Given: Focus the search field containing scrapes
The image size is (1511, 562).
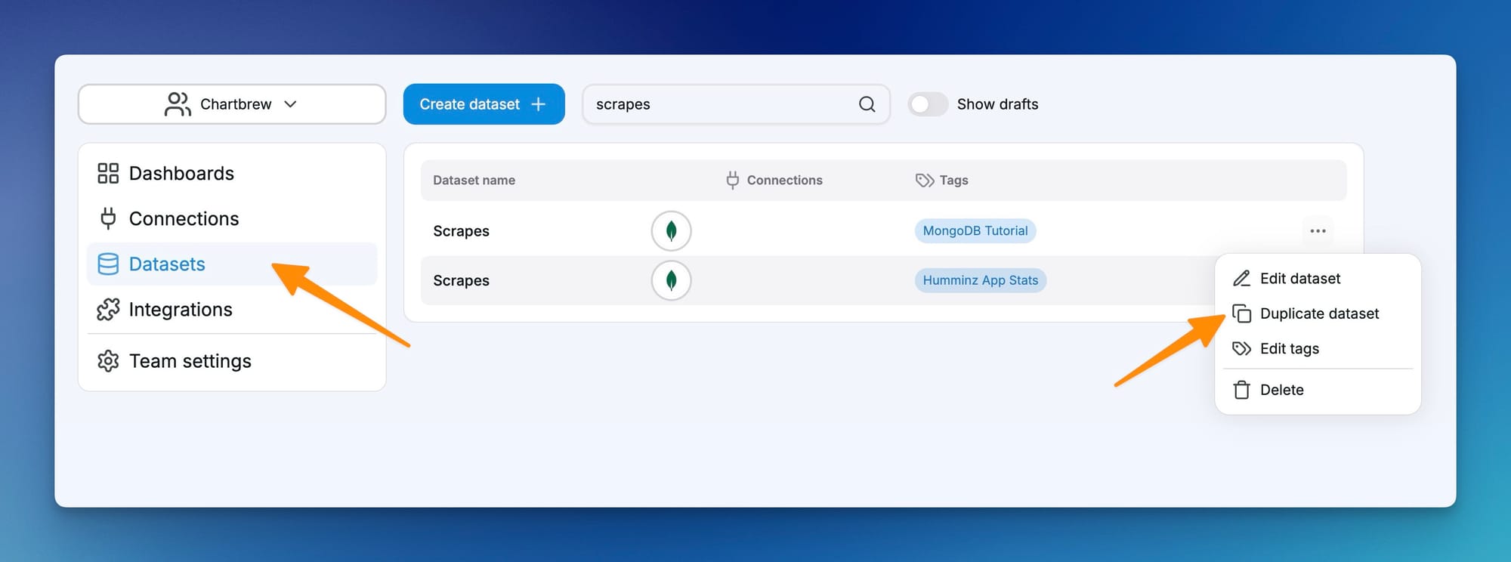Looking at the screenshot, I should tap(718, 104).
